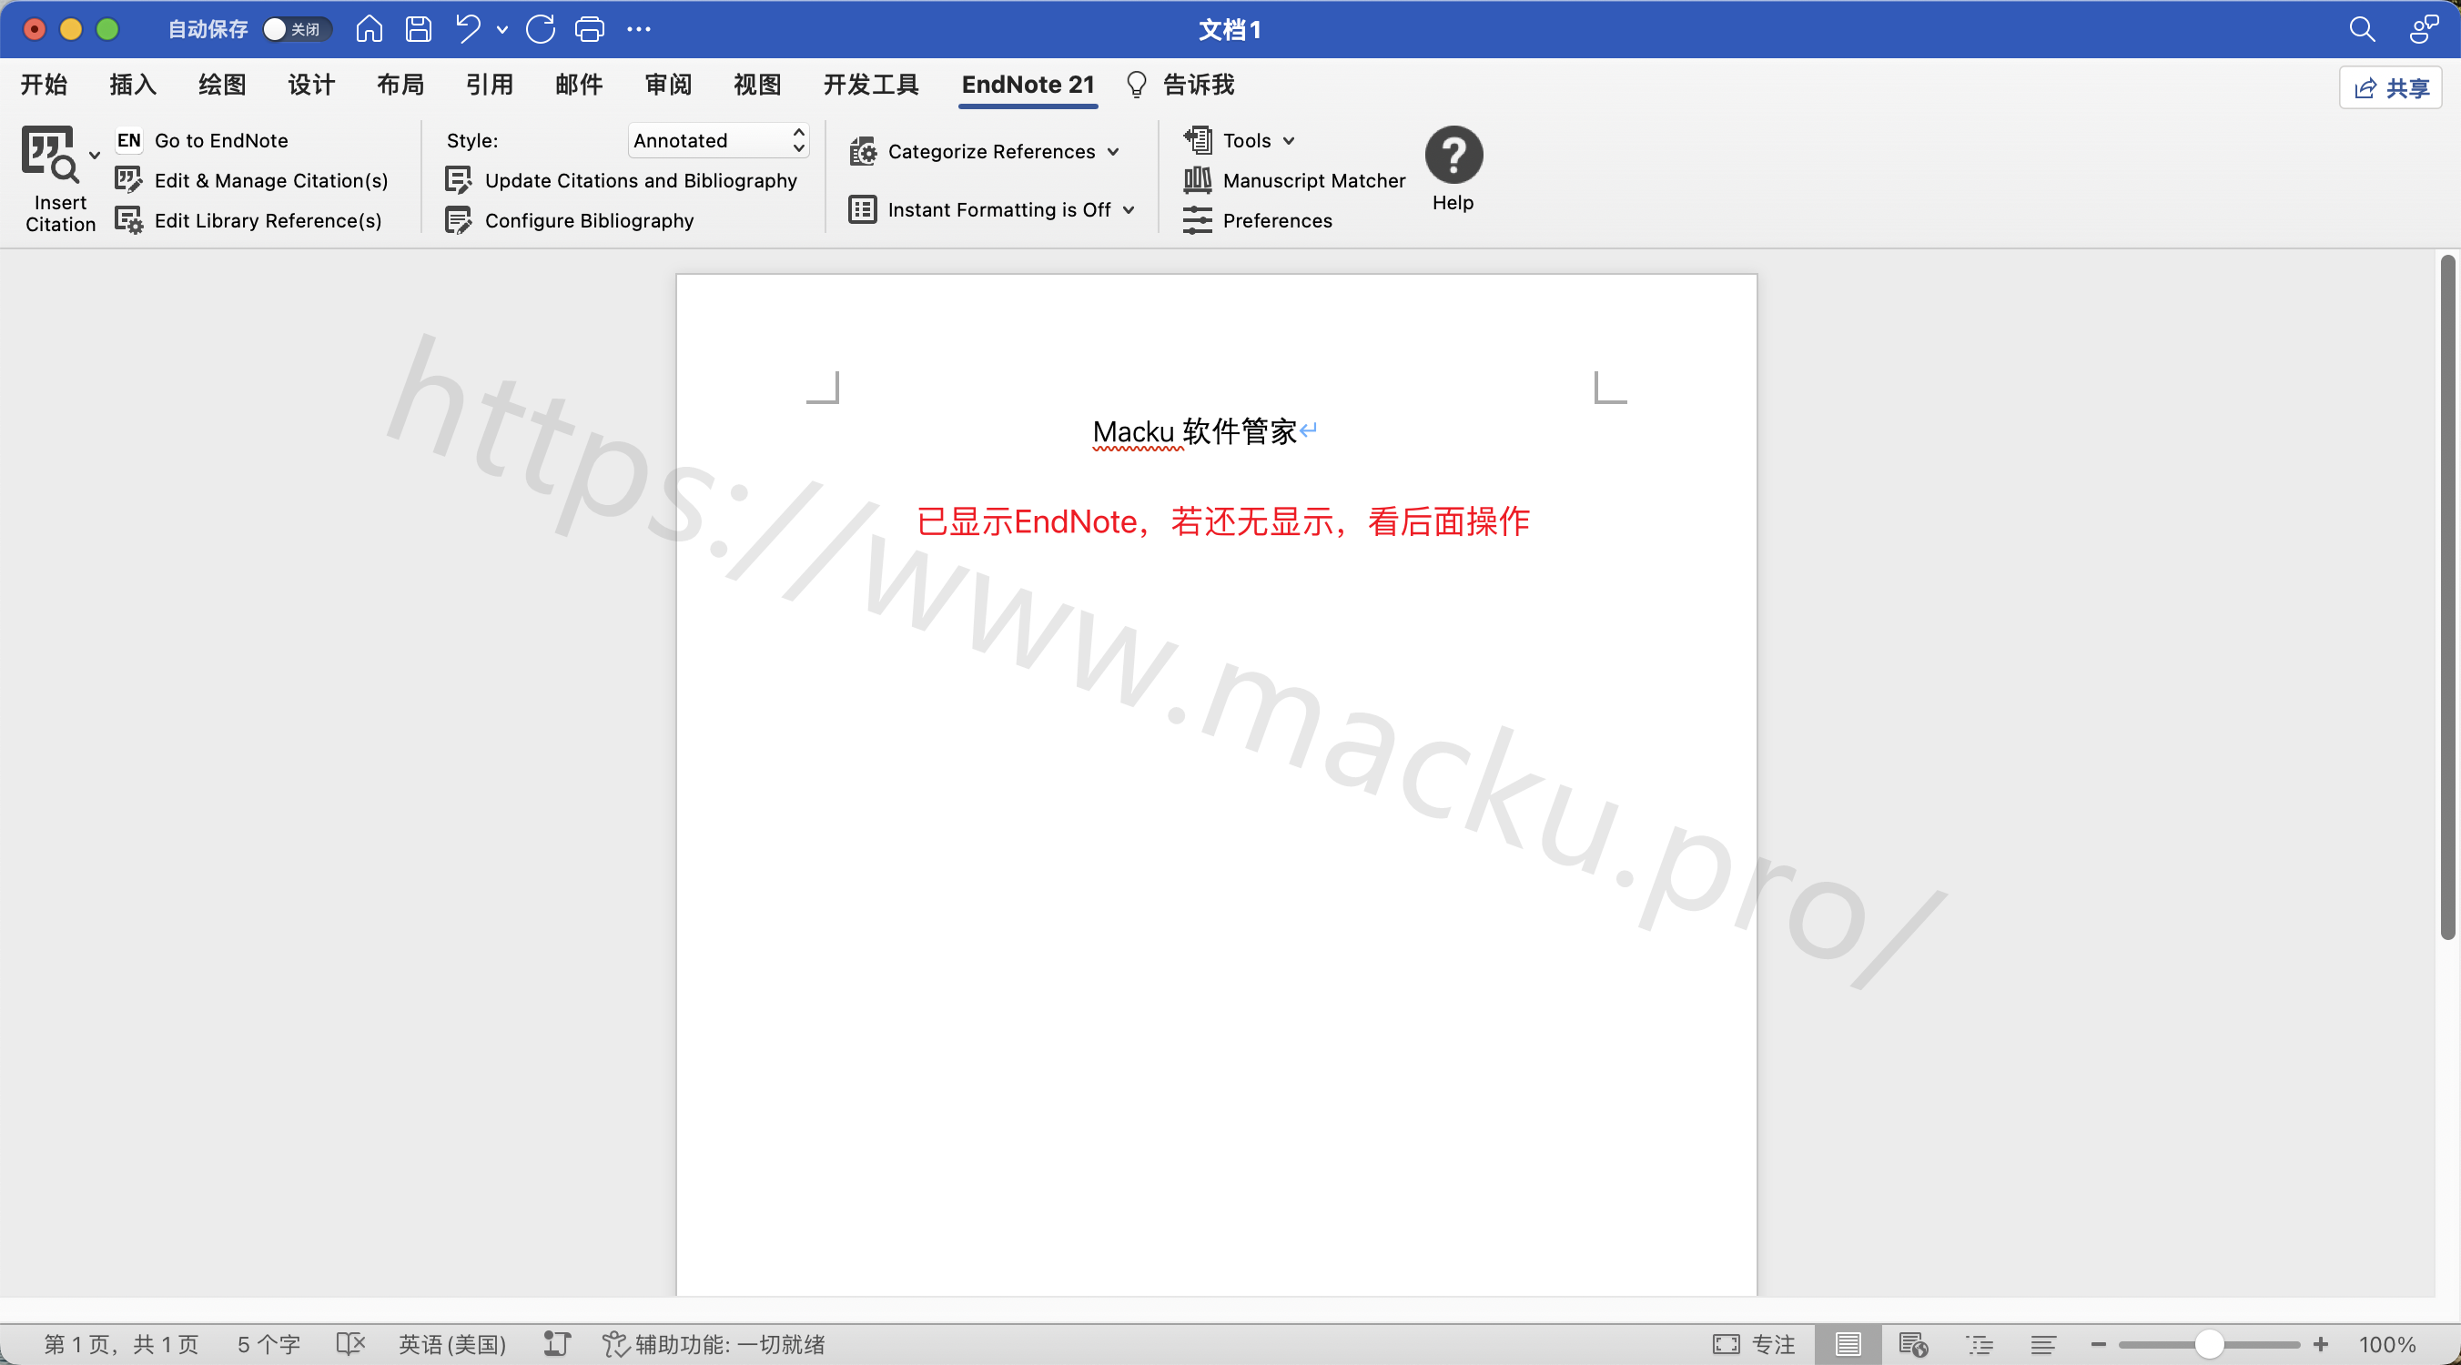The width and height of the screenshot is (2461, 1365).
Task: Toggle 专注 Focus mode
Action: click(1754, 1344)
